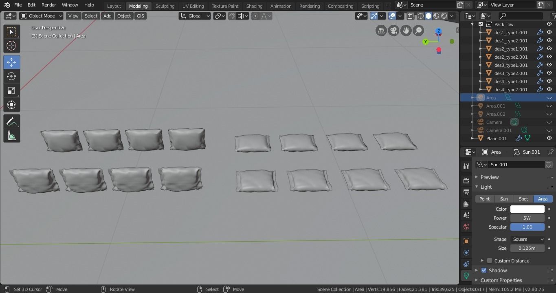556x293 pixels.
Task: Open the Shape Square dropdown
Action: coord(527,239)
